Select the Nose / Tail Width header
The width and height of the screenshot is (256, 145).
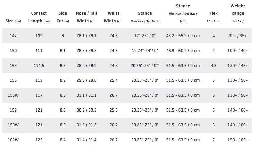coord(87,17)
